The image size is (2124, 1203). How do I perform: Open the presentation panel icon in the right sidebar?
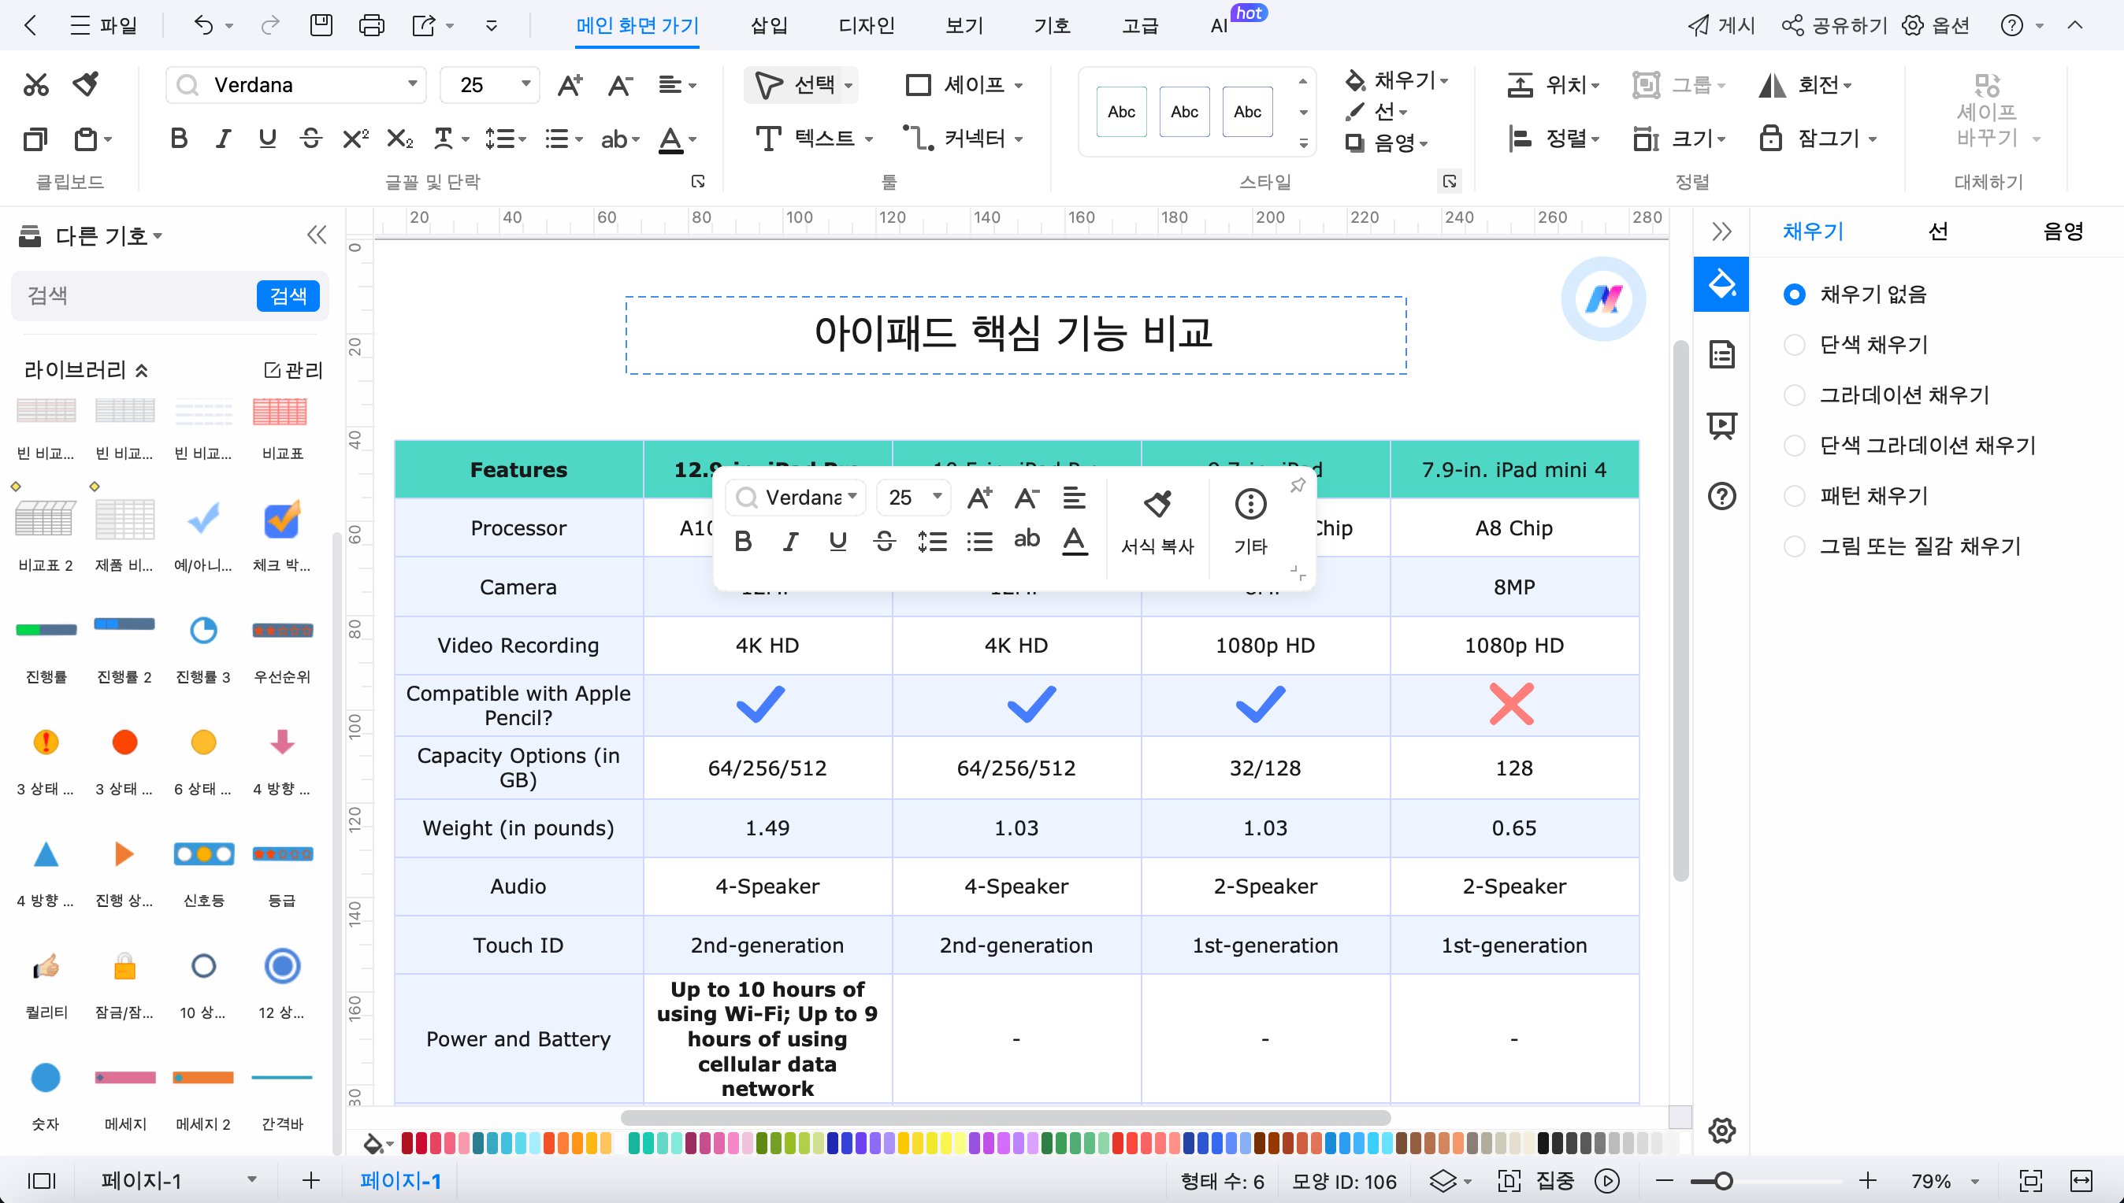pyautogui.click(x=1721, y=425)
